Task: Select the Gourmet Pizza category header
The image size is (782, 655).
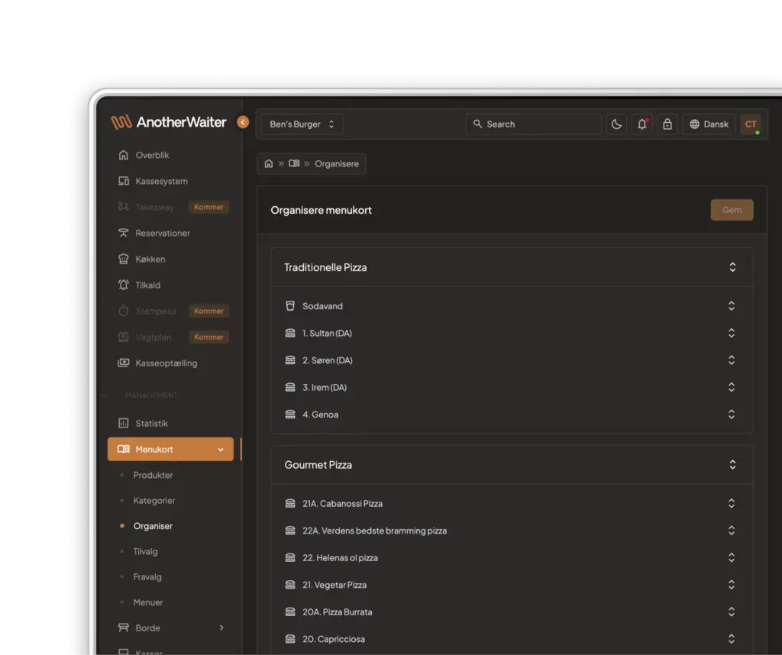Action: pyautogui.click(x=512, y=465)
